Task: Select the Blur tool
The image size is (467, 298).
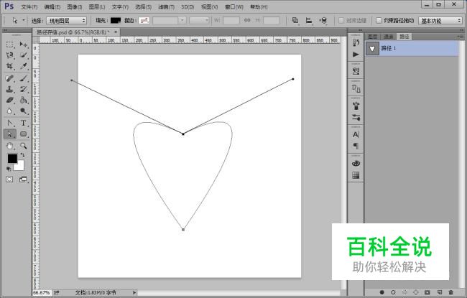Action: click(x=9, y=111)
